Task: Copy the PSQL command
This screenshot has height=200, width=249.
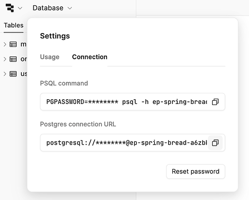Action: 215,102
